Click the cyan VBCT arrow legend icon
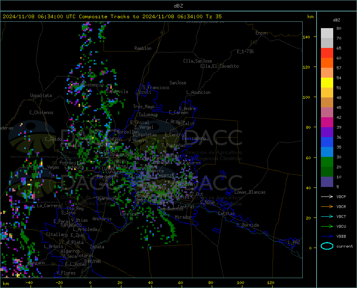Screen dimensions: 357x288 pos(327,216)
